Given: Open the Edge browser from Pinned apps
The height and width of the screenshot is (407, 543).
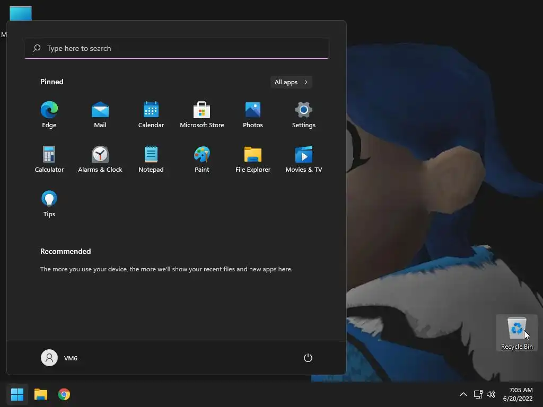Looking at the screenshot, I should (49, 115).
